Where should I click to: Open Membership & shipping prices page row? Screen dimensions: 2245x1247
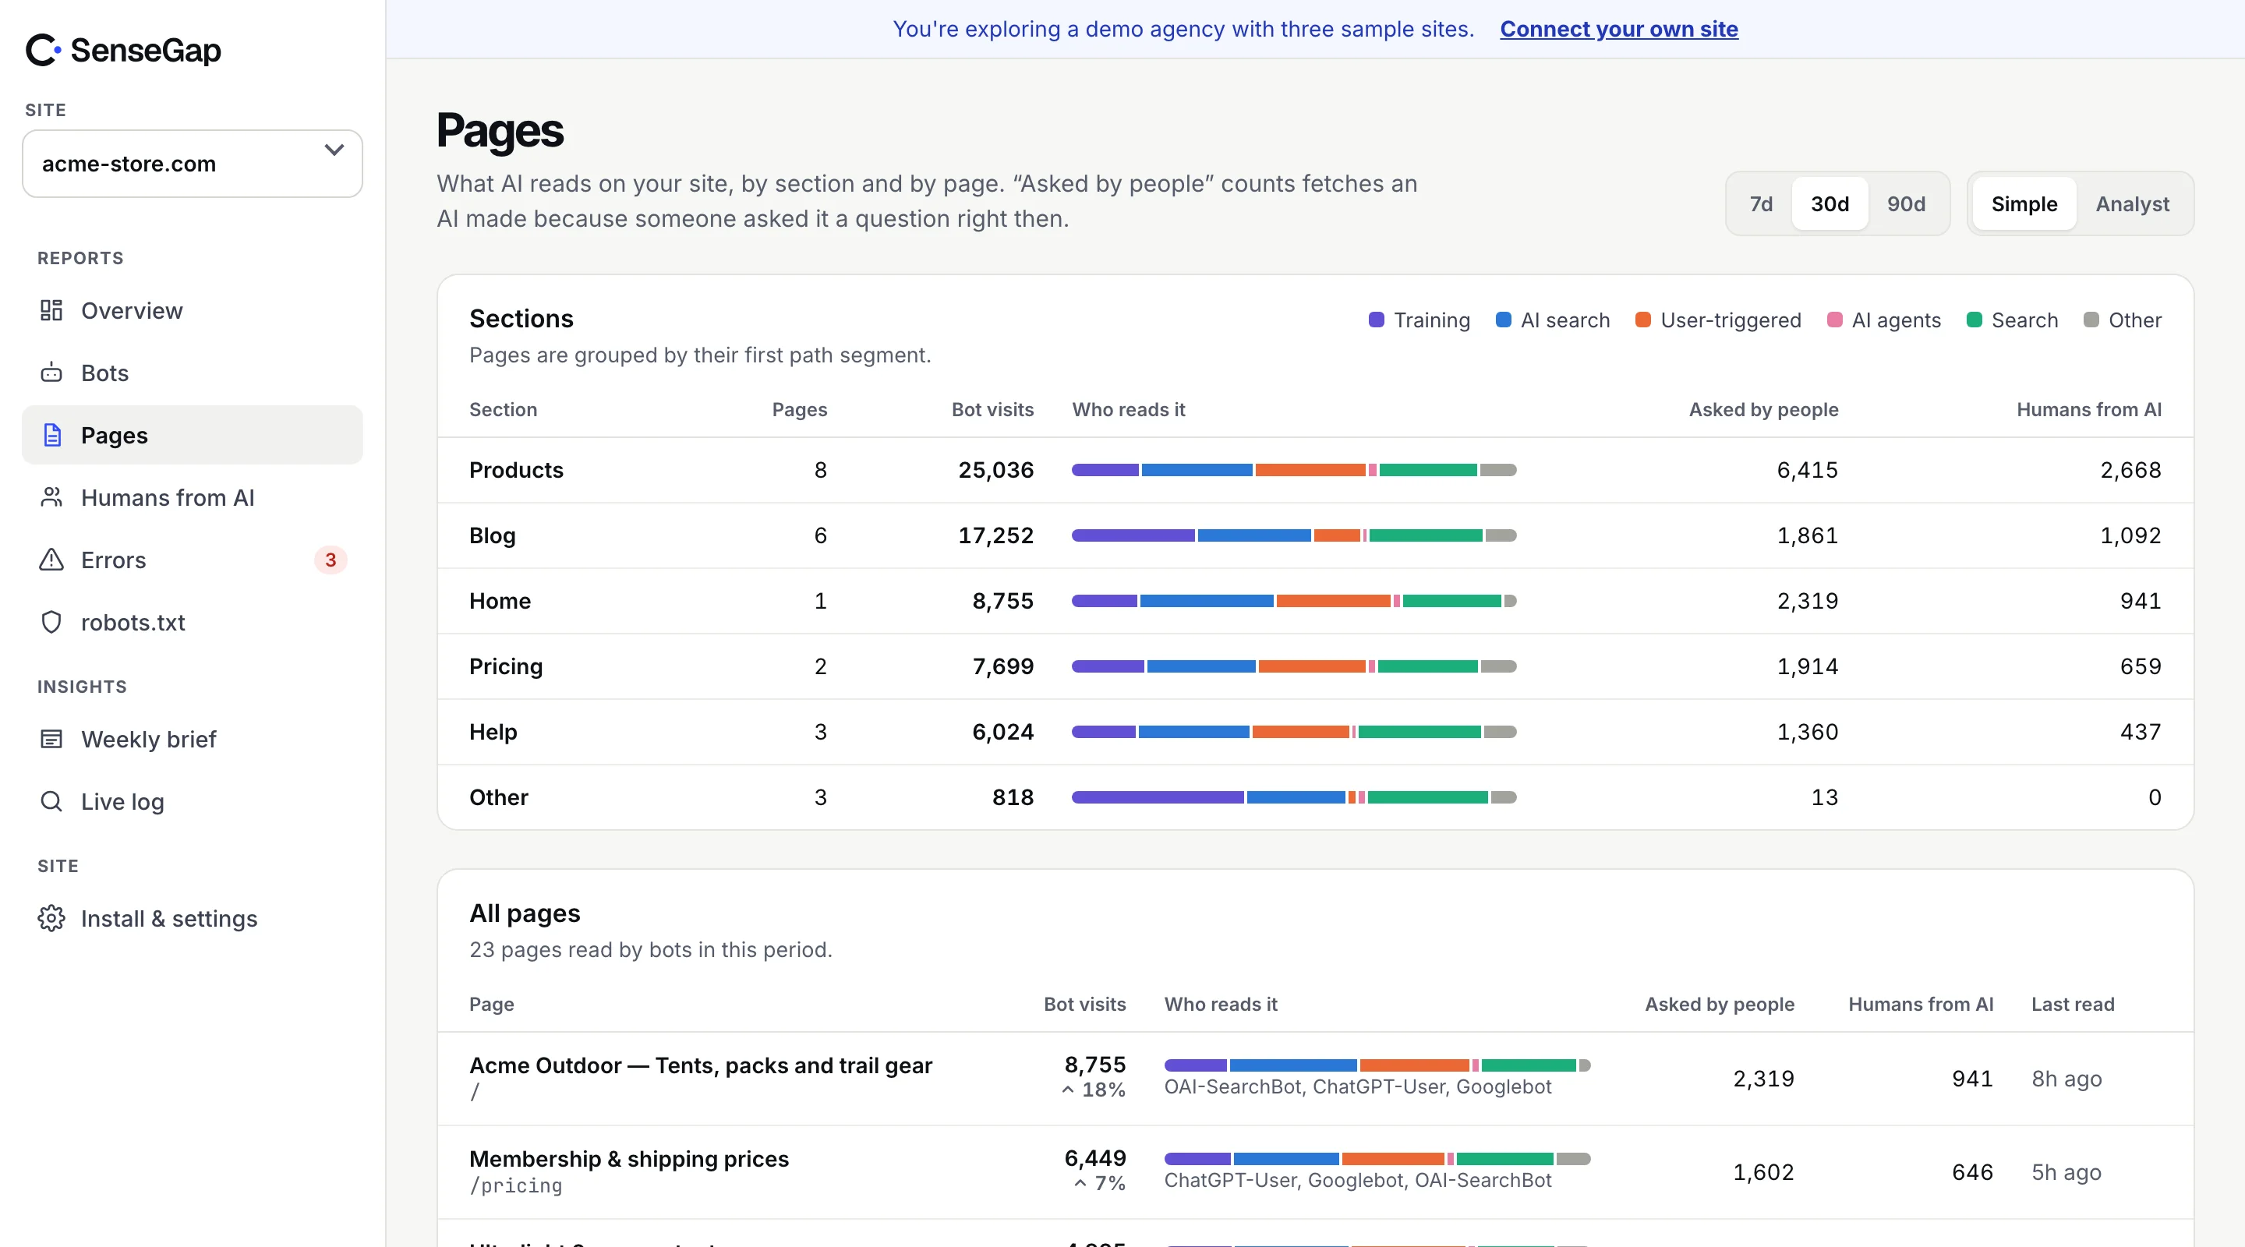[x=1315, y=1171]
